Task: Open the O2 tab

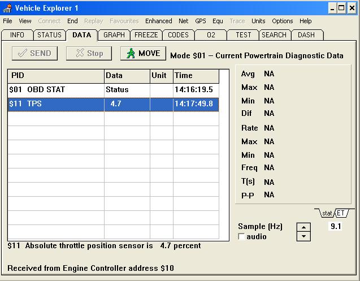Action: tap(211, 35)
